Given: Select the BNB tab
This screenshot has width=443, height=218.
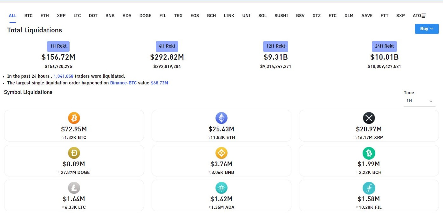Looking at the screenshot, I should pos(110,16).
